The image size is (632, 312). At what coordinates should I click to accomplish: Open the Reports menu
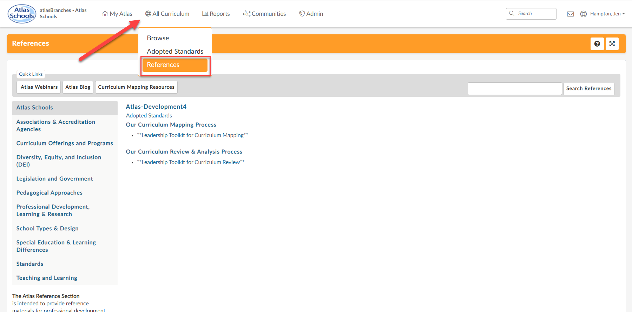[216, 14]
